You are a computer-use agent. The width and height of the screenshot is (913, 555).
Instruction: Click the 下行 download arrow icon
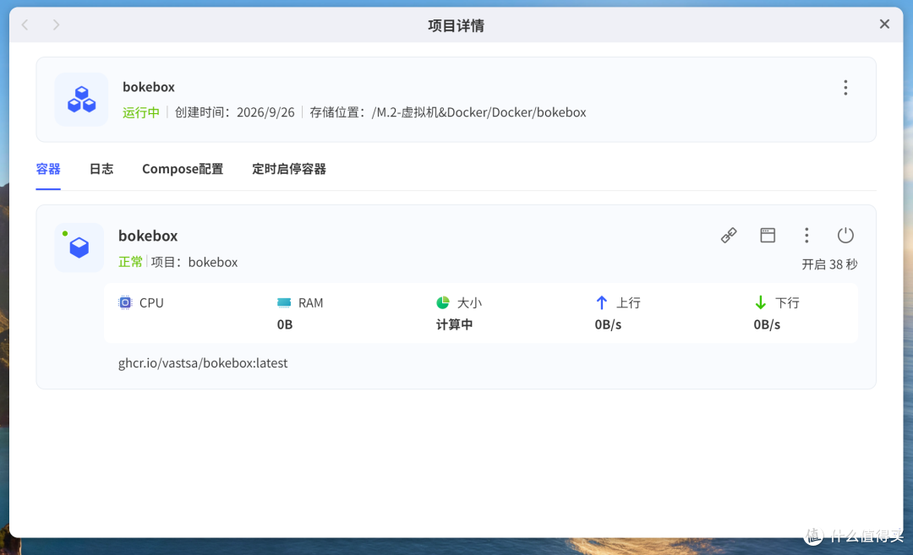(761, 302)
